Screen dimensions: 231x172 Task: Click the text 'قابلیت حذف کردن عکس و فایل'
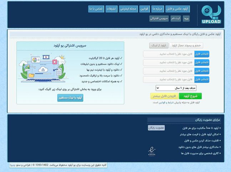201,141
